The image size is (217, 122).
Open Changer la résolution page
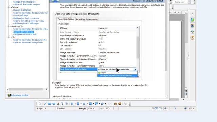pos(22,10)
